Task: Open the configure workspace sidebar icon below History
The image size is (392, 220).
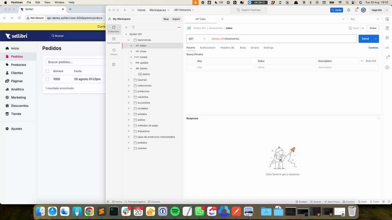Action: click(x=114, y=64)
